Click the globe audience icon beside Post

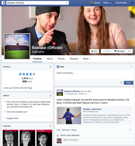pos(121,83)
